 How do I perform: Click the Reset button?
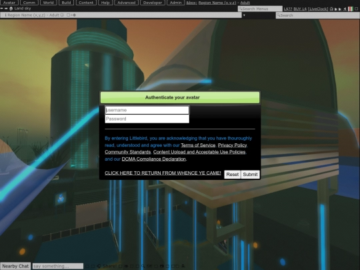(x=233, y=175)
